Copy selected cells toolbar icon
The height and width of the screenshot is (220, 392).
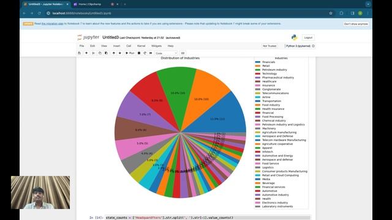point(100,53)
